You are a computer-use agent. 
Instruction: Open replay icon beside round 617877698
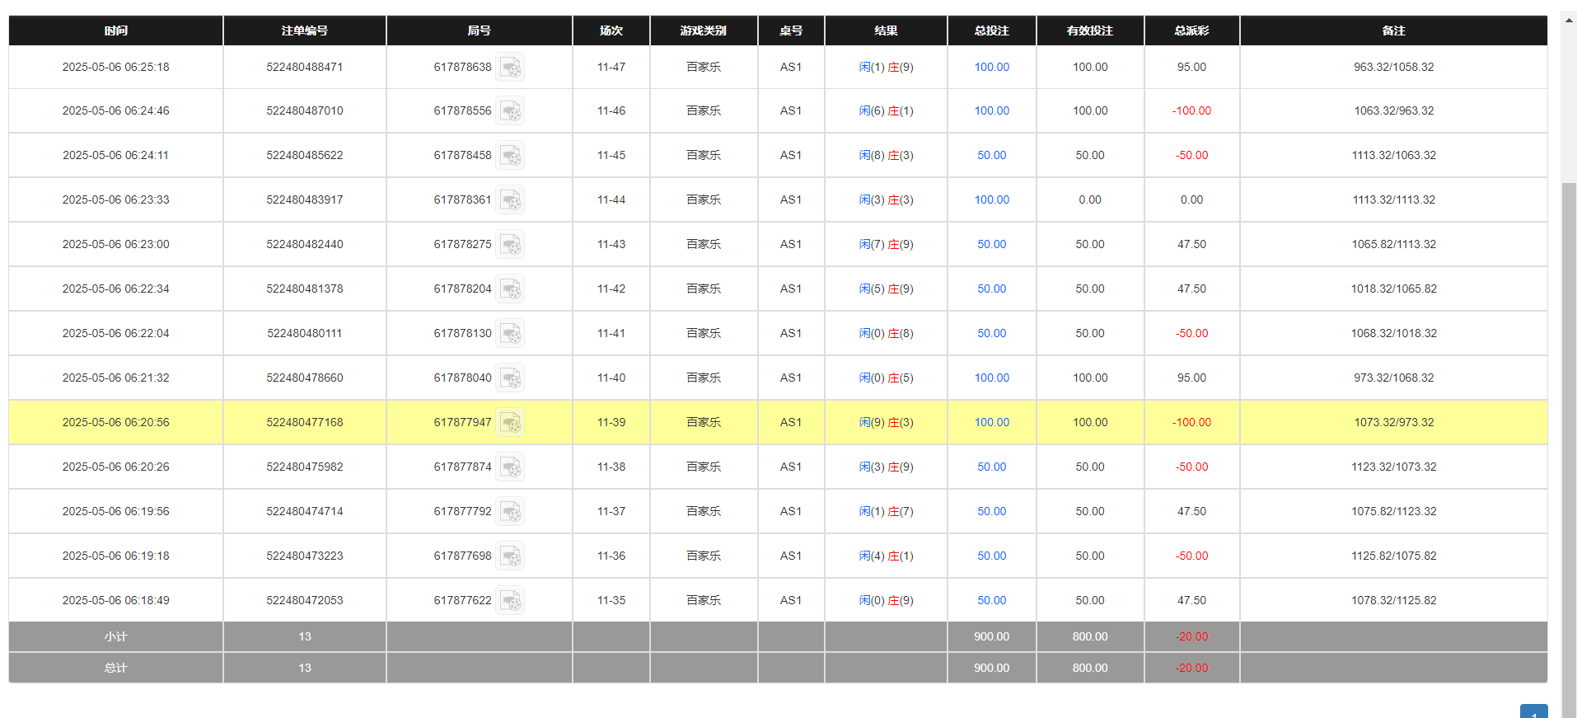pyautogui.click(x=510, y=556)
